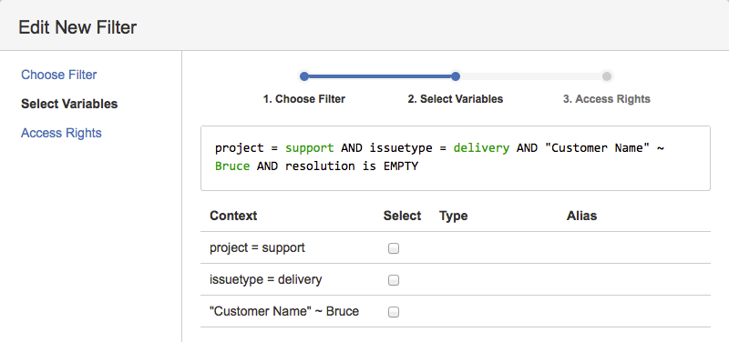Viewport: 729px width, 342px height.
Task: Click the green 'Bruce' value in query
Action: click(232, 166)
